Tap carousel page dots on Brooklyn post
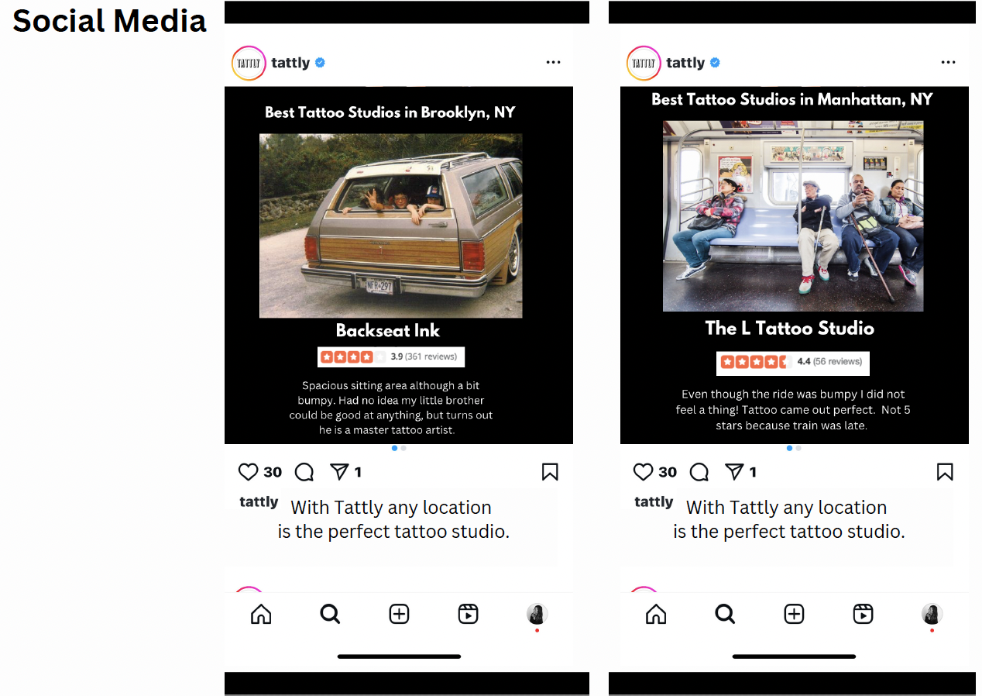Screen dimensions: 982x696 point(399,448)
